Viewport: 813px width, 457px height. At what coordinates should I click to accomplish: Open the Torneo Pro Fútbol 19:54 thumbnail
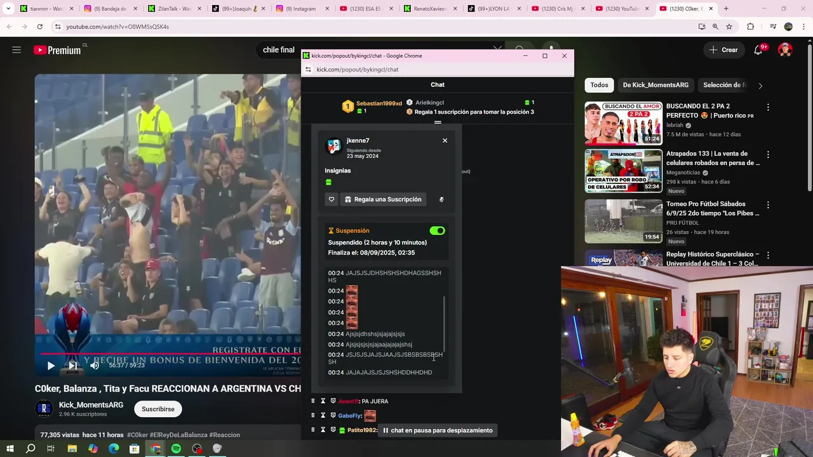(623, 222)
